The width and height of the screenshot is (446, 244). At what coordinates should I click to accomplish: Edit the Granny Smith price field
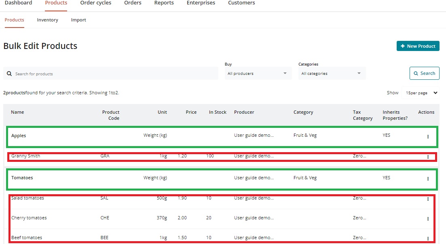182,156
